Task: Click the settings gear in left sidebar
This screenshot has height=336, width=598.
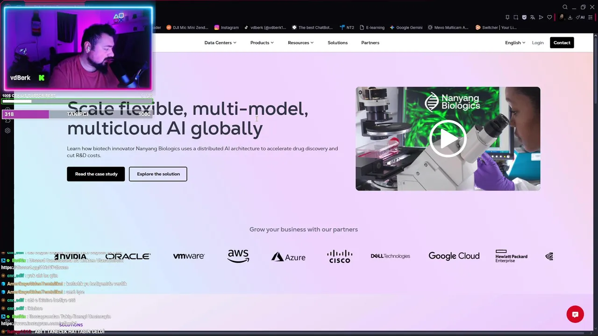Action: (7, 131)
